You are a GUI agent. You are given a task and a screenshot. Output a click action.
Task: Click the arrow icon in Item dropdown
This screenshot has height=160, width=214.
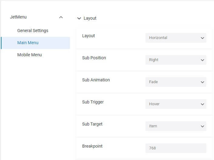pos(202,126)
